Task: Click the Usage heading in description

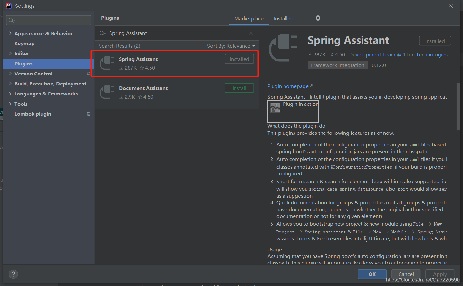Action: click(275, 250)
